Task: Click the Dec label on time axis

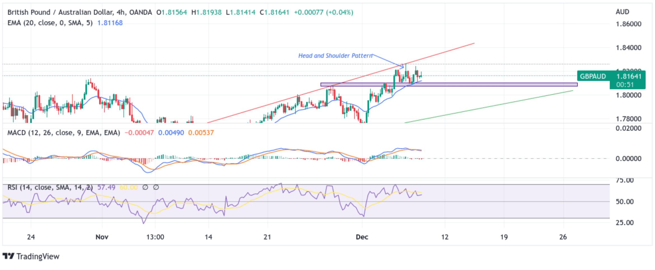Action: click(x=362, y=237)
